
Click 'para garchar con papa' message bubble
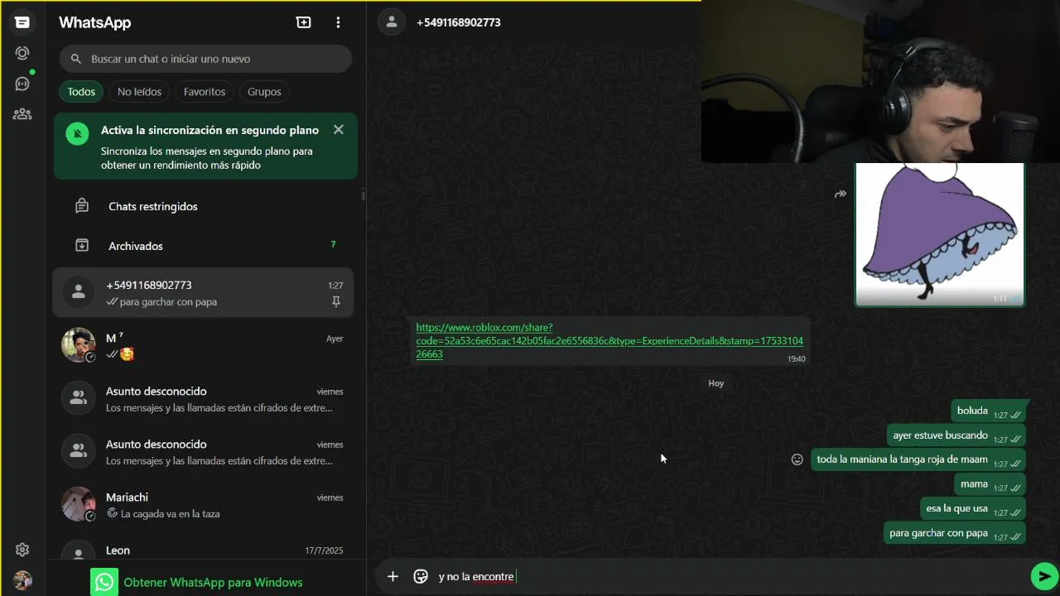(x=955, y=533)
